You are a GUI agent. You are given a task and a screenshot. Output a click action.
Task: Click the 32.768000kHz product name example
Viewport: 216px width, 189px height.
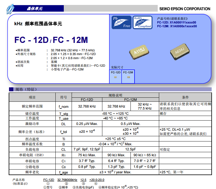tap(67, 180)
